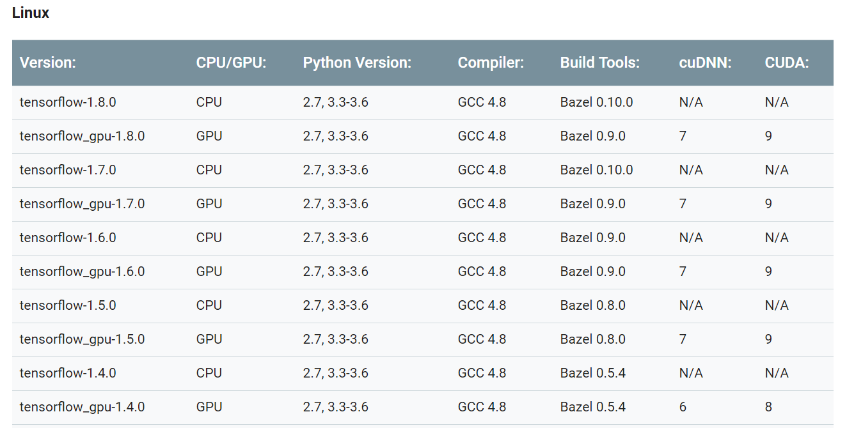Click cuDNN value 7 in tensorflow_gpu-1.5.0 row
Viewport: 847px width, 428px height.
pyautogui.click(x=683, y=339)
